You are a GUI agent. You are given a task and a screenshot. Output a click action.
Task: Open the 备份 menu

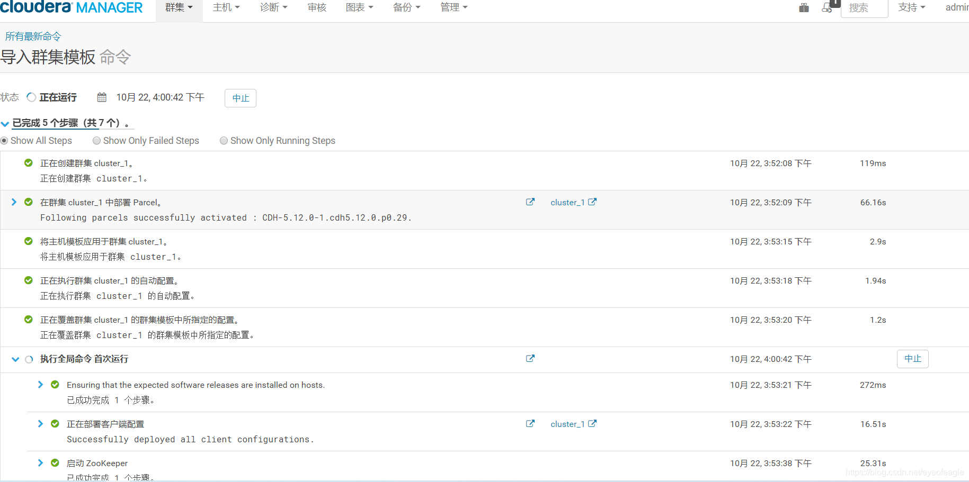(x=406, y=7)
